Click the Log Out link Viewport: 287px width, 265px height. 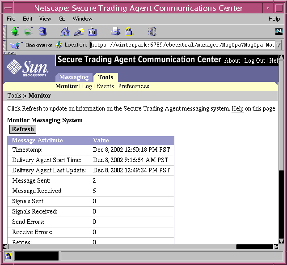[x=255, y=61]
